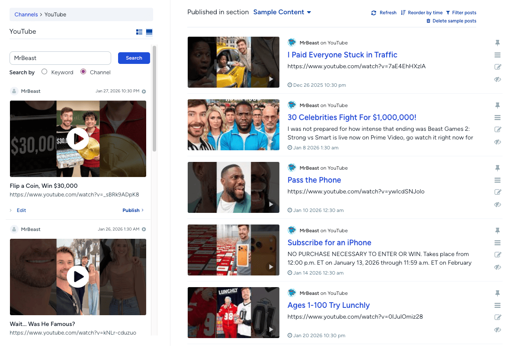Click video icon next to Jan 27 date

click(x=144, y=92)
